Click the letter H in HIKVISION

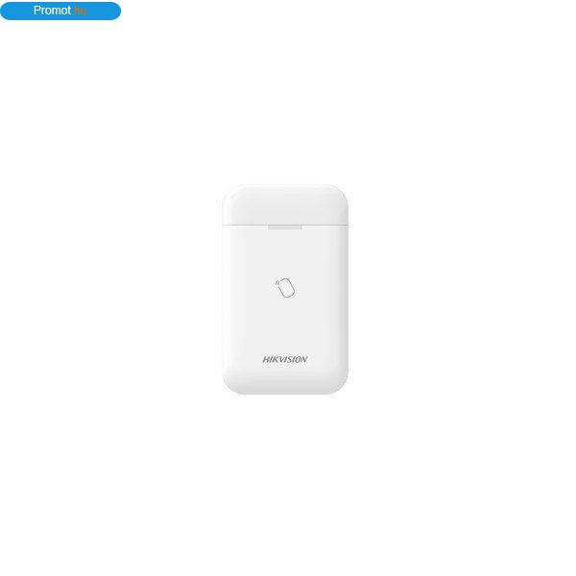[x=266, y=359]
